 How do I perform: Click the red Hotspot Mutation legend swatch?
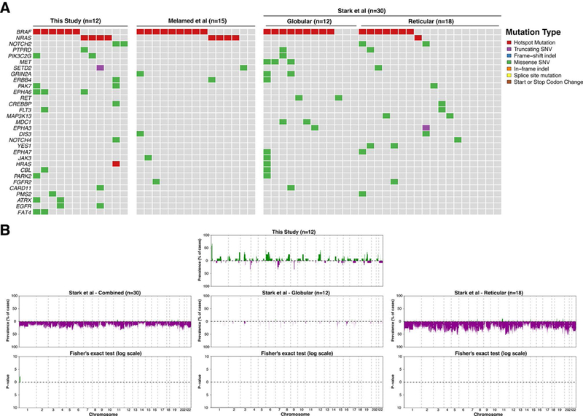[509, 43]
